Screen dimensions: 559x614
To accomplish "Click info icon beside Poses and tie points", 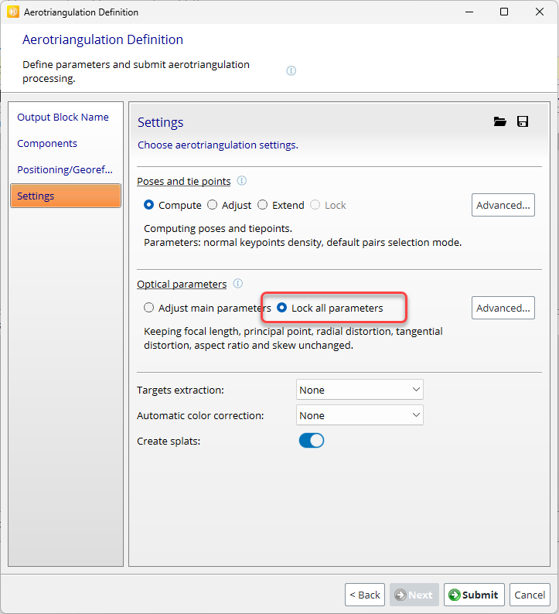I will click(x=242, y=181).
